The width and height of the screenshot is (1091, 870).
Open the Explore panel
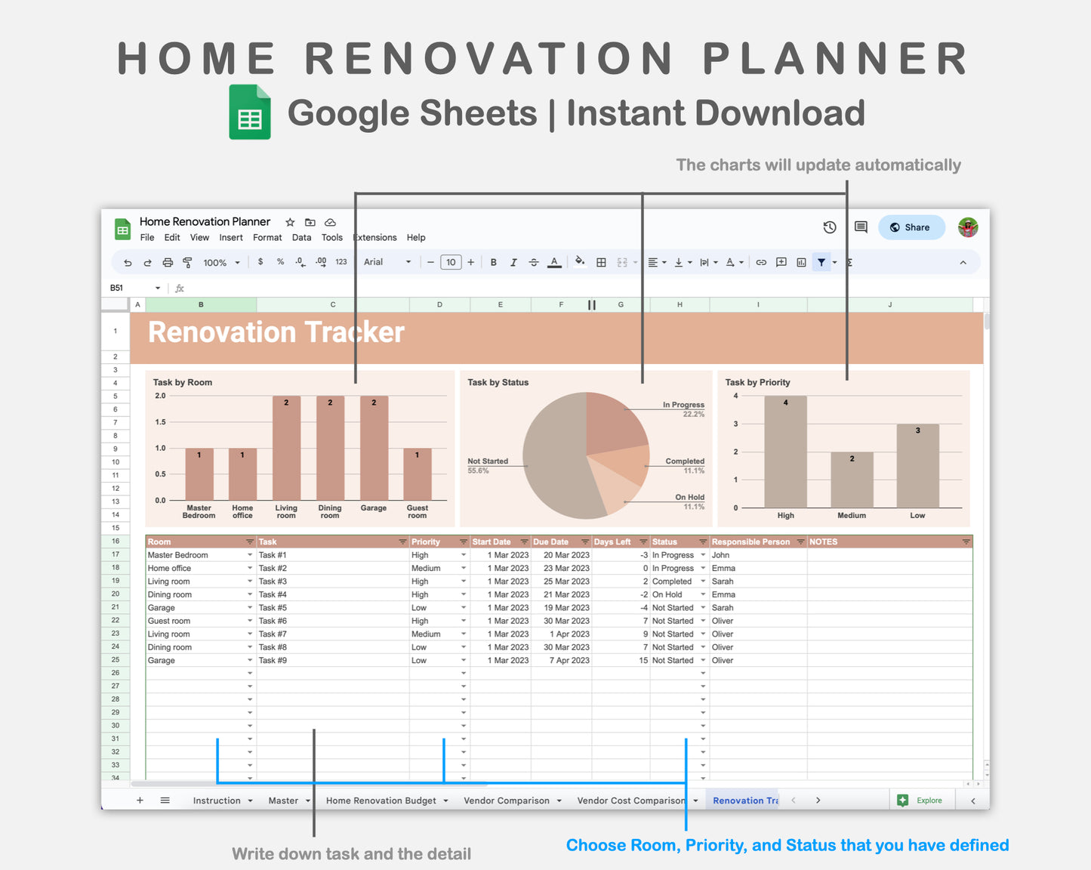(923, 800)
